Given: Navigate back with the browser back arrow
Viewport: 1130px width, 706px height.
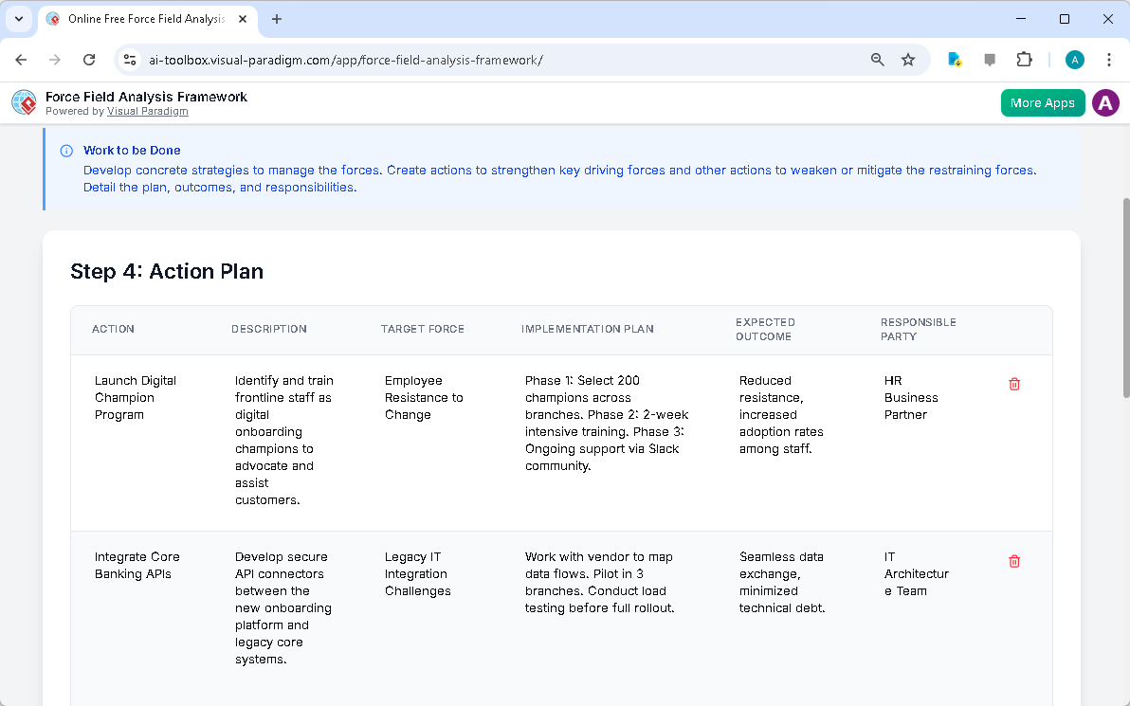Looking at the screenshot, I should point(21,59).
